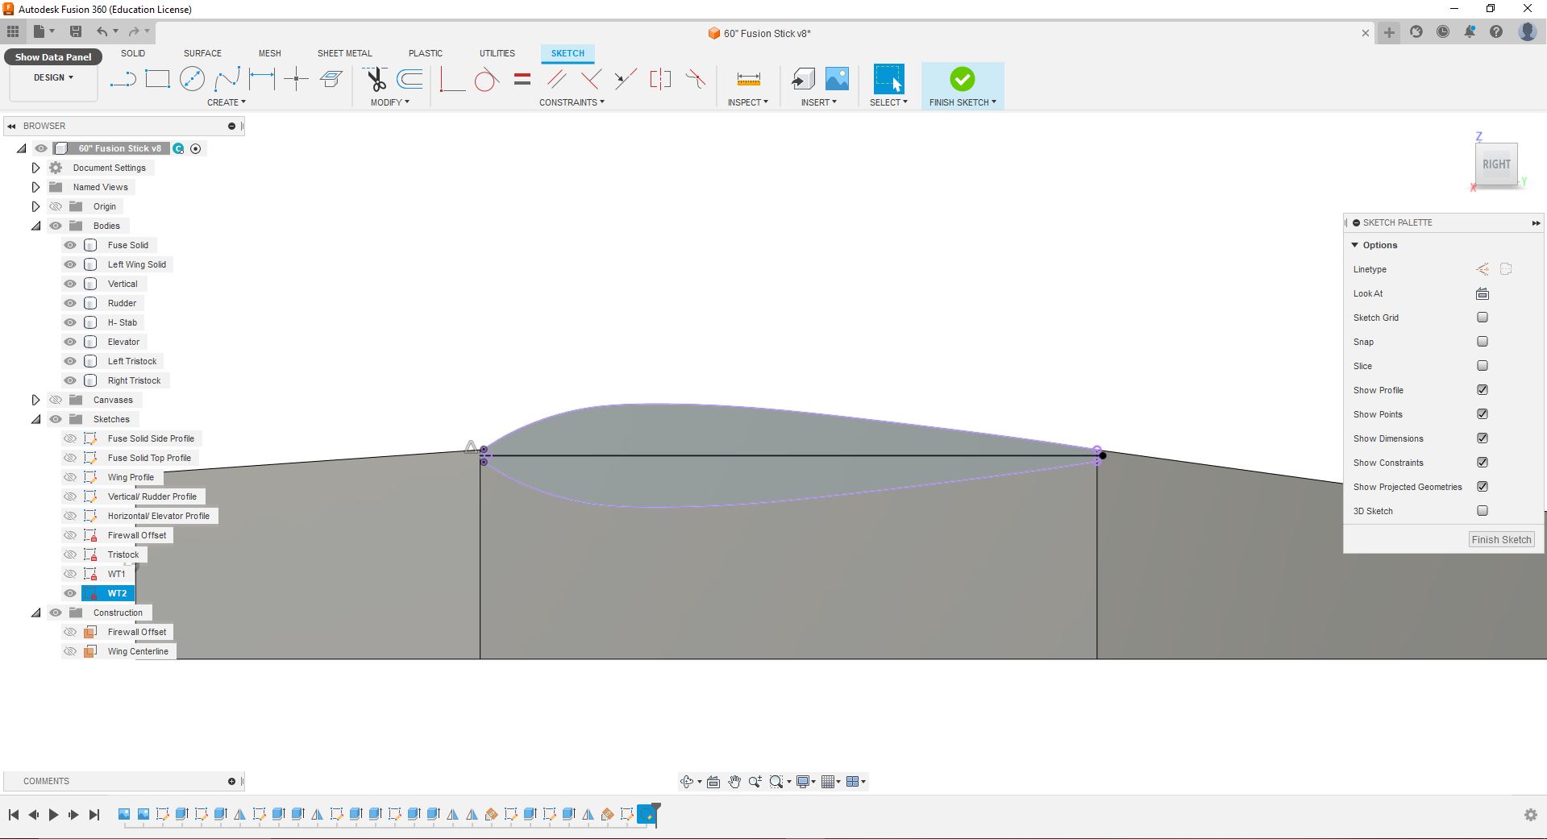Select the Fit Point Spline tool

(x=227, y=79)
